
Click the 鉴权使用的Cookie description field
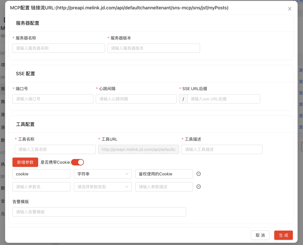[164, 174]
